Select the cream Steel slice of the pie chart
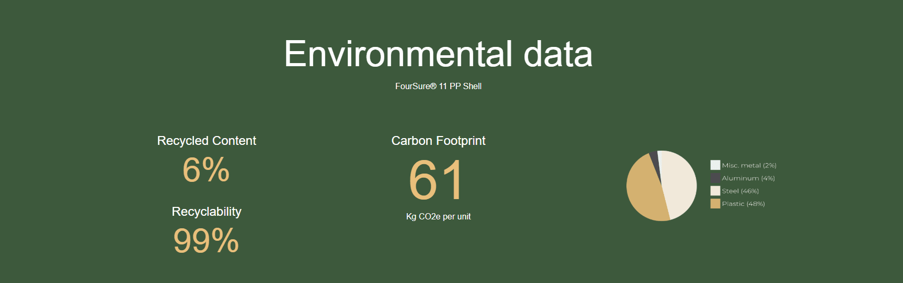The height and width of the screenshot is (283, 903). pyautogui.click(x=680, y=182)
